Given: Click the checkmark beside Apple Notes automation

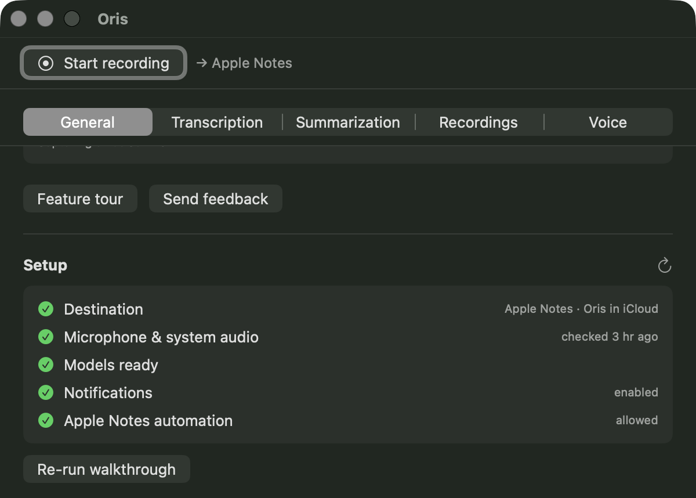Looking at the screenshot, I should [x=46, y=421].
